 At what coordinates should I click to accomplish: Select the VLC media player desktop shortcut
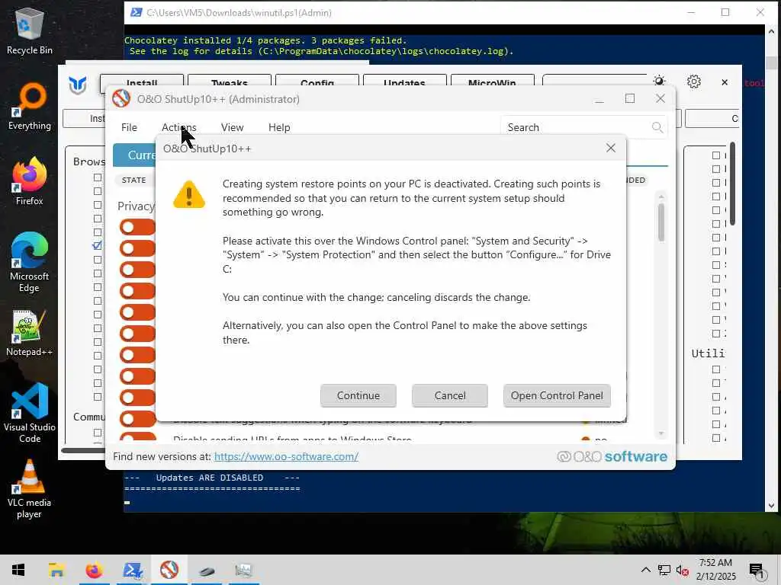pos(30,490)
